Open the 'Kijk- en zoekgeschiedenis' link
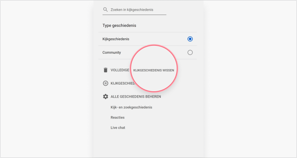This screenshot has width=297, height=158. coord(131,107)
